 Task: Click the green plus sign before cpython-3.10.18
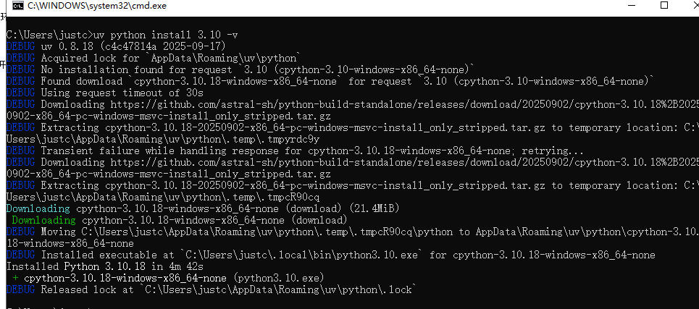[x=15, y=278]
